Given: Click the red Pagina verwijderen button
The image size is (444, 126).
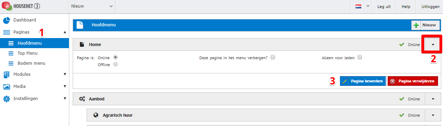Looking at the screenshot, I should point(413,81).
